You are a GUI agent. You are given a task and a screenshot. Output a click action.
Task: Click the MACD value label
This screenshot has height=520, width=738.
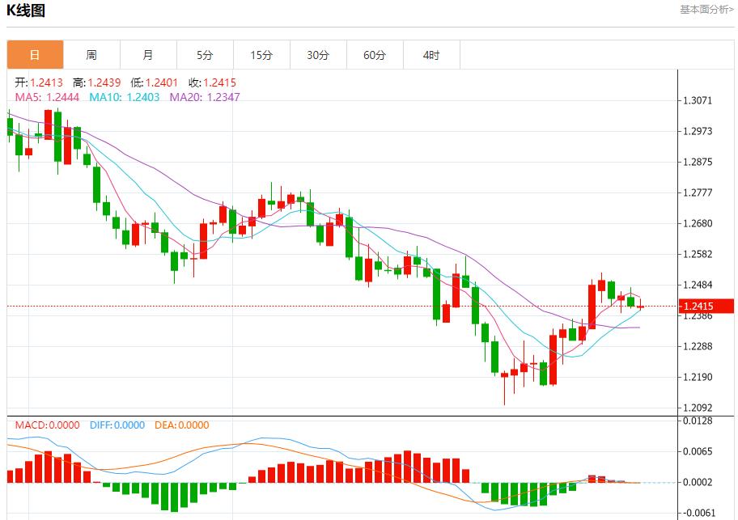pos(47,425)
